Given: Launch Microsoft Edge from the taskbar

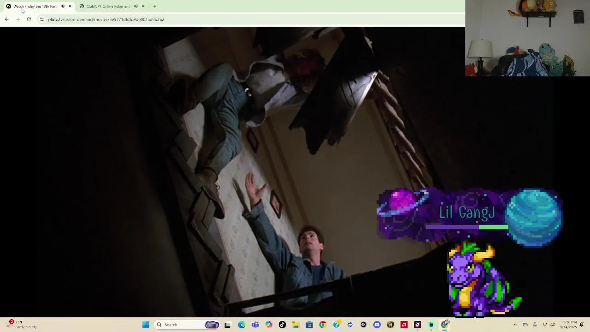Looking at the screenshot, I should click(242, 325).
